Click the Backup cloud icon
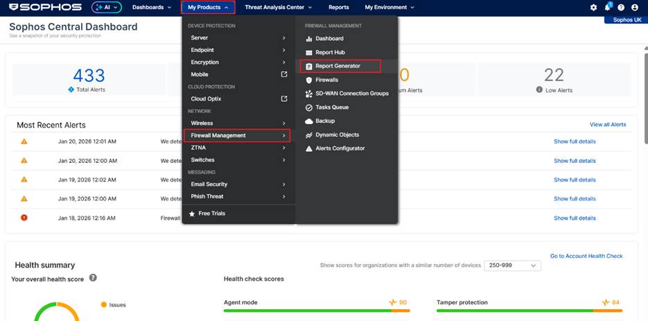Viewport: 648px width, 321px height. tap(309, 121)
